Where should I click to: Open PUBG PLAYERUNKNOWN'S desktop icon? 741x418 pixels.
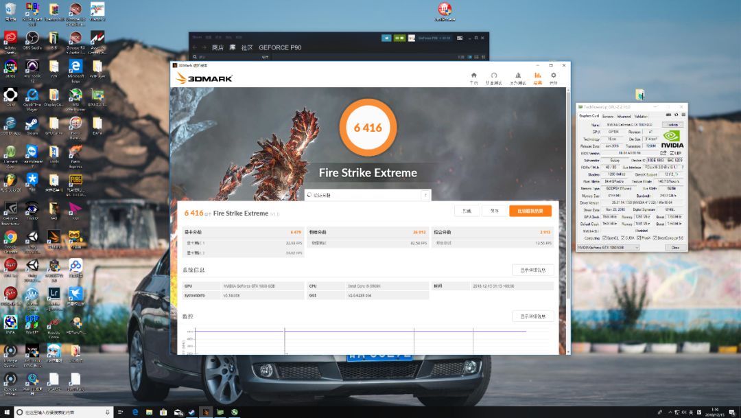coord(75,183)
